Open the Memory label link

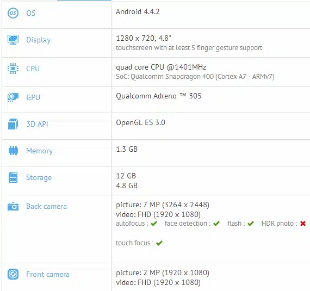pyautogui.click(x=40, y=151)
